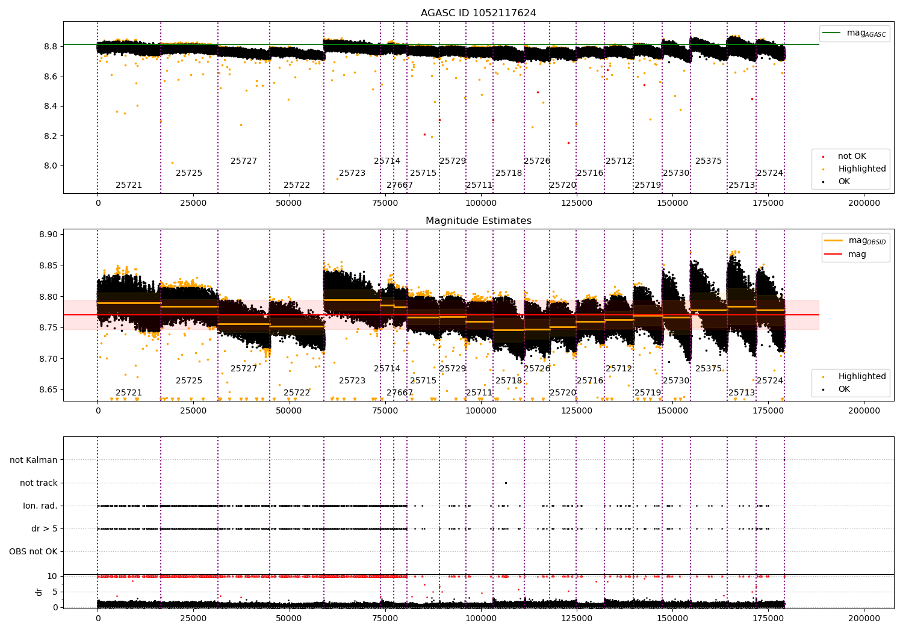Click OBSID label 25713 in top plot
The width and height of the screenshot is (903, 632).
[x=742, y=185]
